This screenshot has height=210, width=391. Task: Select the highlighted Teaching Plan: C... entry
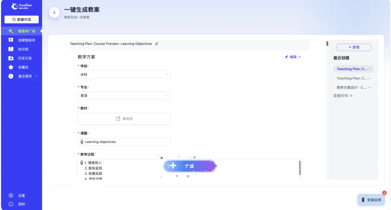click(352, 69)
